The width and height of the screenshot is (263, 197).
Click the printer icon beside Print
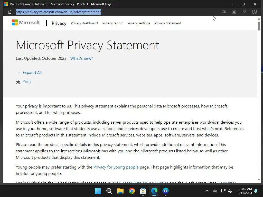point(18,82)
